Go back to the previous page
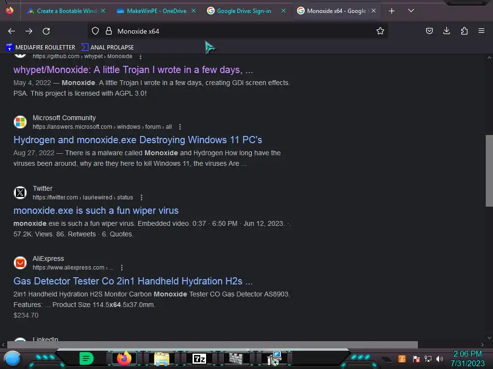493x369 pixels. (x=12, y=31)
